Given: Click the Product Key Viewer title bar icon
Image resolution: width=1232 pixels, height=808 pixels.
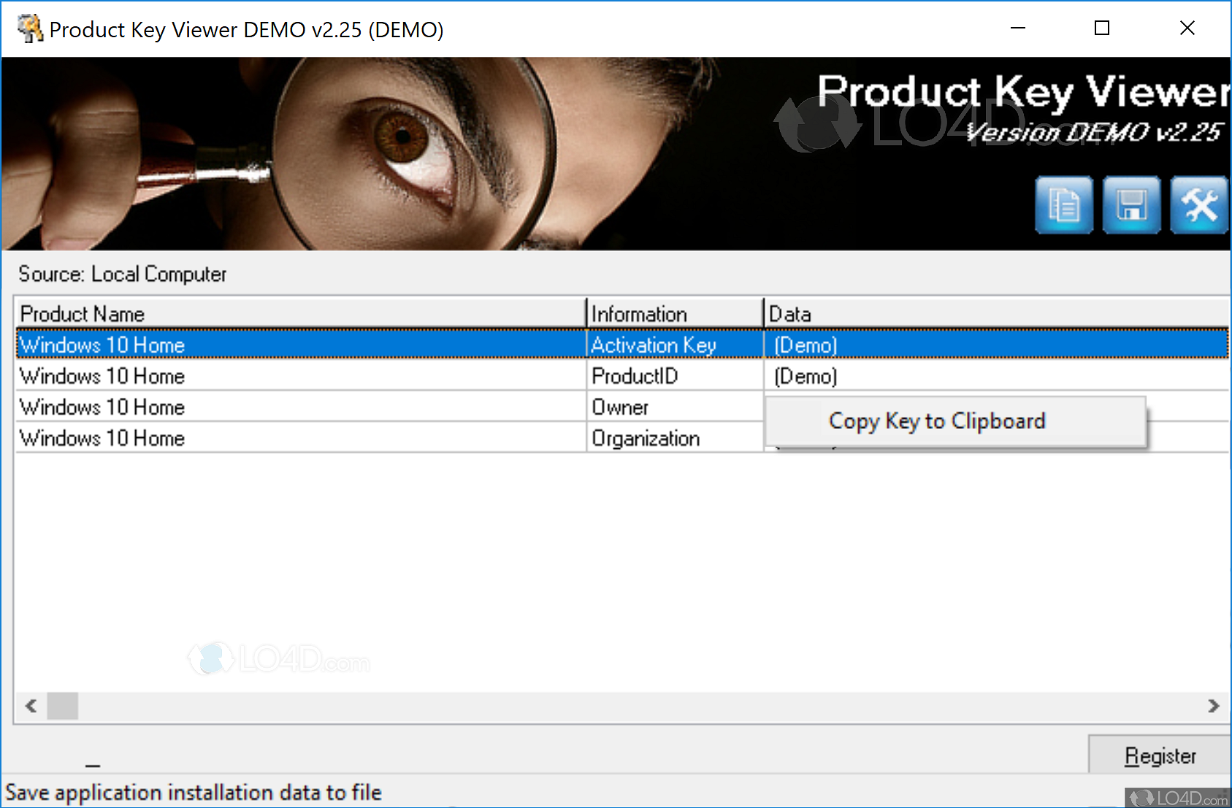Looking at the screenshot, I should pyautogui.click(x=30, y=29).
